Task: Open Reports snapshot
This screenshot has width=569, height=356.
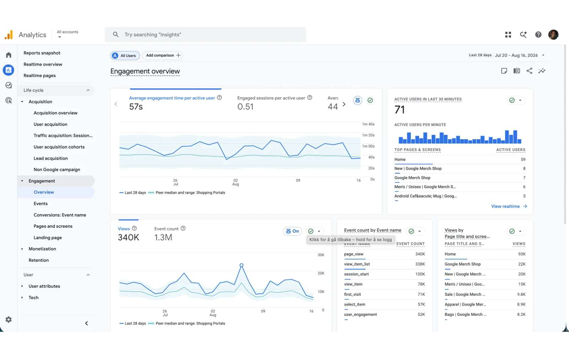Action: (42, 53)
